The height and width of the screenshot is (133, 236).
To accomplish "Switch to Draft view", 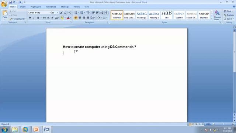I will pyautogui.click(x=203, y=124).
